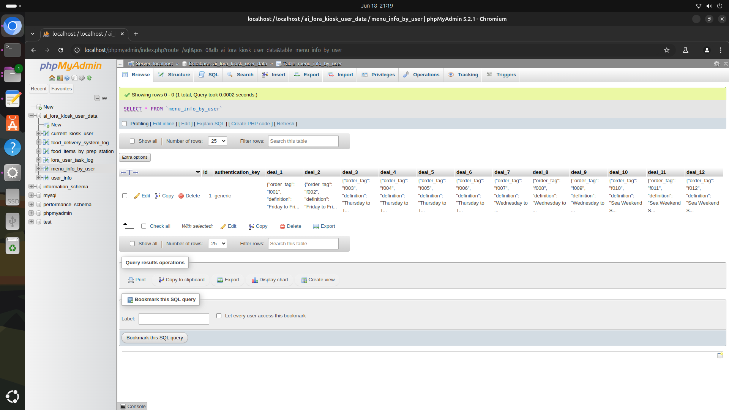
Task: Click the collapse all tree icon
Action: 97,98
